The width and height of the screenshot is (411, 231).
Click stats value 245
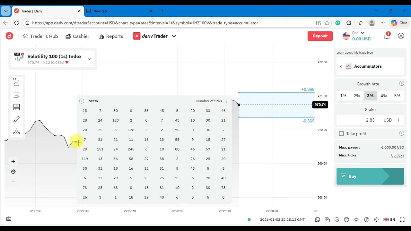(x=131, y=149)
